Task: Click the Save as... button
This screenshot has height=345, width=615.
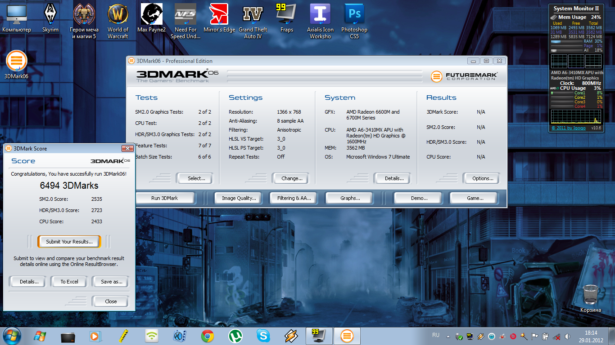Action: click(111, 282)
